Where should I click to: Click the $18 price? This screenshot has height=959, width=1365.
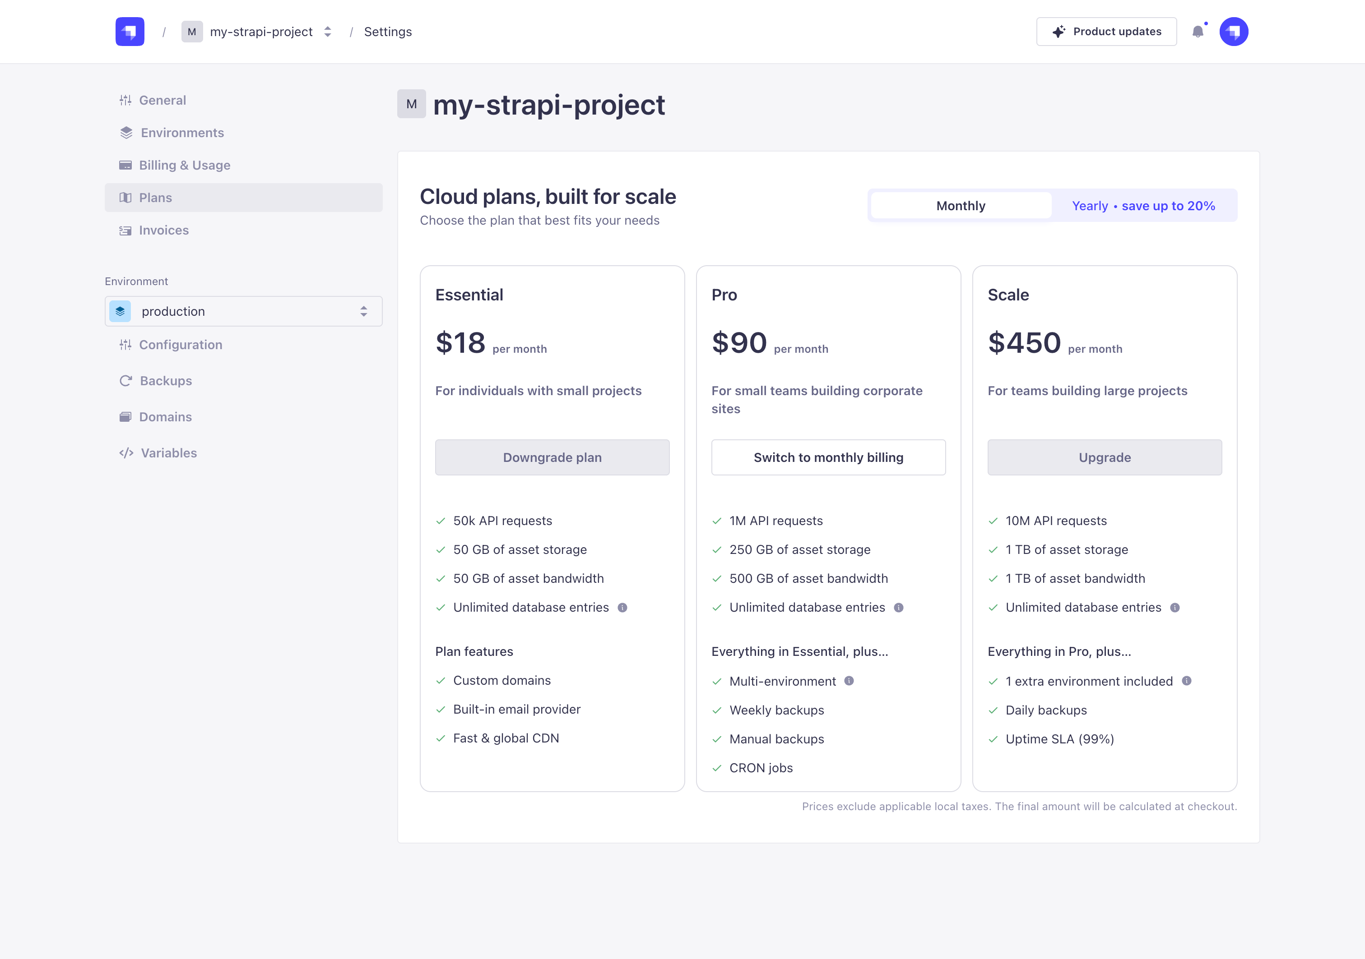click(461, 343)
